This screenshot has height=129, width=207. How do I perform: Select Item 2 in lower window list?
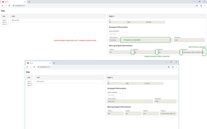(29, 83)
